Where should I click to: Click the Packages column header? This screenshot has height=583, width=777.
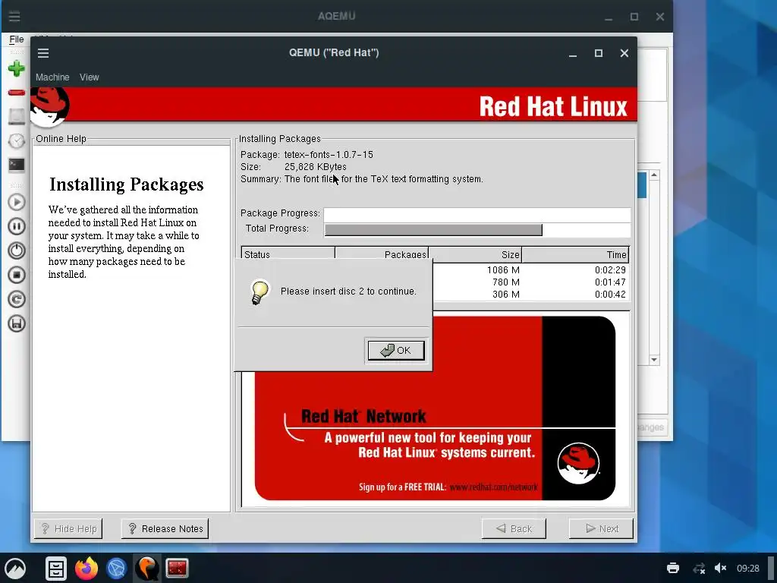tap(382, 254)
